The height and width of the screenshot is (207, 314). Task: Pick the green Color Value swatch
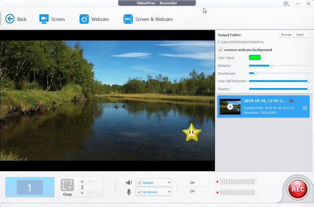(255, 57)
